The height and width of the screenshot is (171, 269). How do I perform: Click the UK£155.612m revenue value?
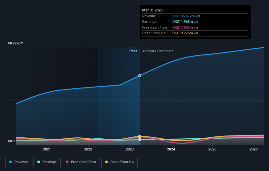pos(183,16)
